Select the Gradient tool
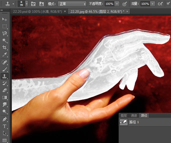The image size is (171, 143). pos(5,97)
